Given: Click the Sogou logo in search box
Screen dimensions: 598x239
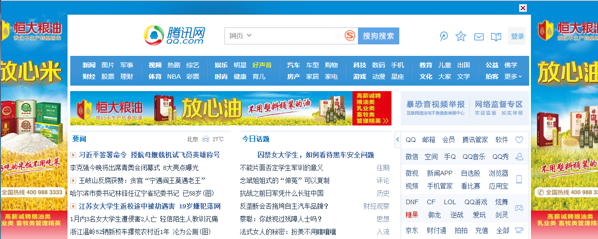Looking at the screenshot, I should pos(350,36).
